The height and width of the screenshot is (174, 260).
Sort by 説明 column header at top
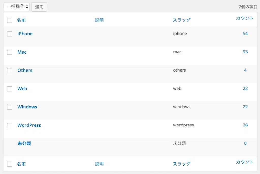(99, 20)
